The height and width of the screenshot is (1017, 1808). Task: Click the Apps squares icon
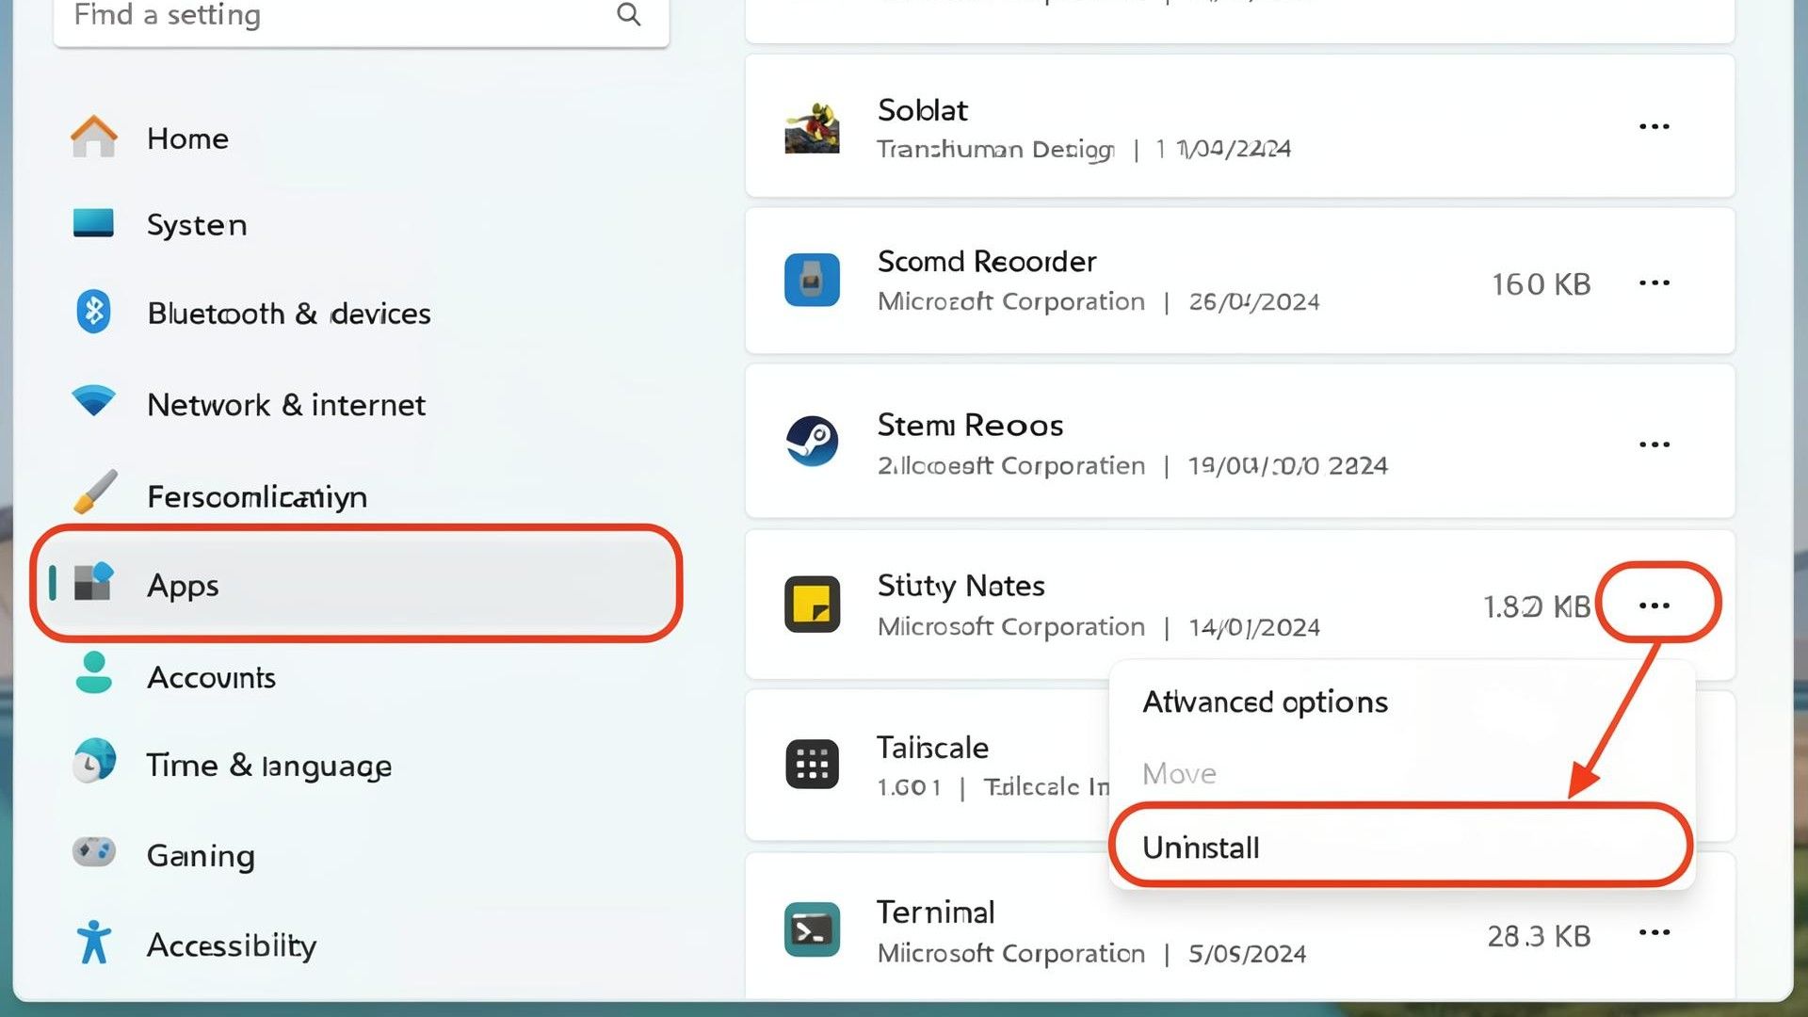click(93, 582)
